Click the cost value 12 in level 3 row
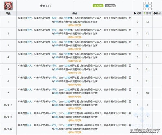This screenshot has width=162, height=135. tap(147, 45)
